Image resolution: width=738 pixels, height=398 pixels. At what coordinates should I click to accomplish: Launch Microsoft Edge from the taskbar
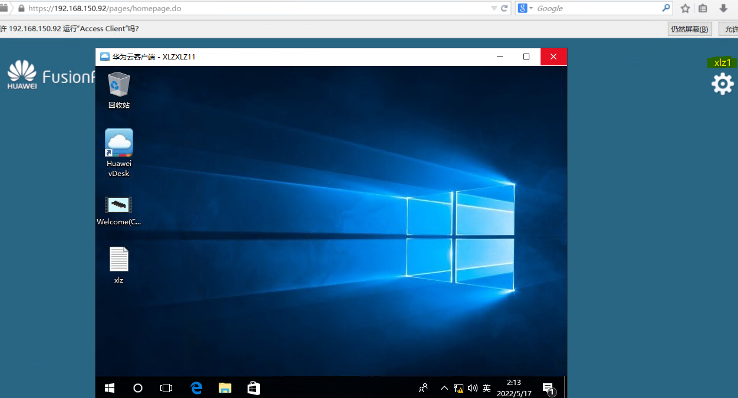click(196, 388)
